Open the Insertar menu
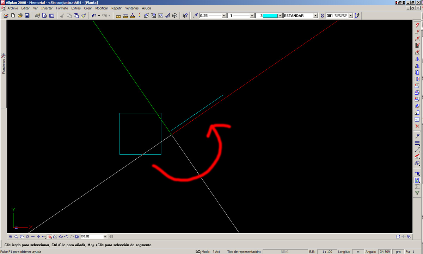Viewport: 423px width, 254px height. tap(47, 8)
